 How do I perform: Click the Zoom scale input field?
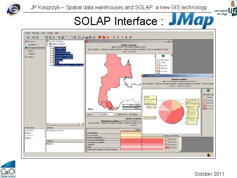tap(103, 114)
